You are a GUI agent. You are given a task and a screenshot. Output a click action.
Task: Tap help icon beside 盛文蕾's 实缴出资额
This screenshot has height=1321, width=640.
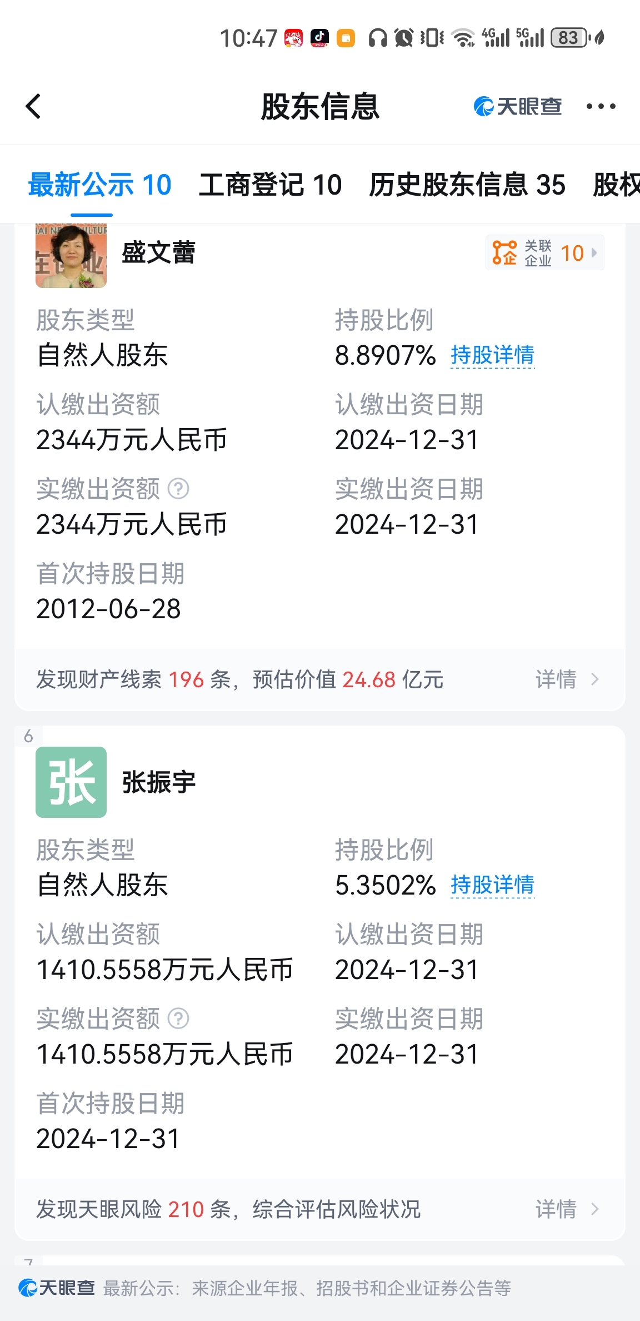(178, 489)
